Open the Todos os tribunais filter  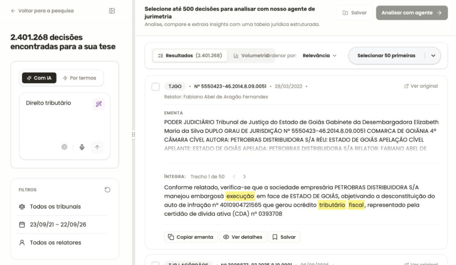coord(61,207)
